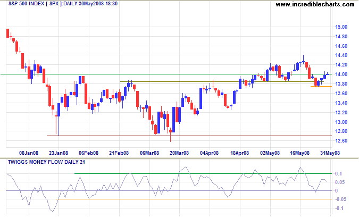Image resolution: width=359 pixels, height=218 pixels.
Task: Click the 0.05 money flow axis value
Action: (x=340, y=182)
